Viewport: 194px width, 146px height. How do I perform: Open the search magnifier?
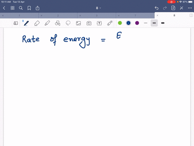tap(21, 8)
